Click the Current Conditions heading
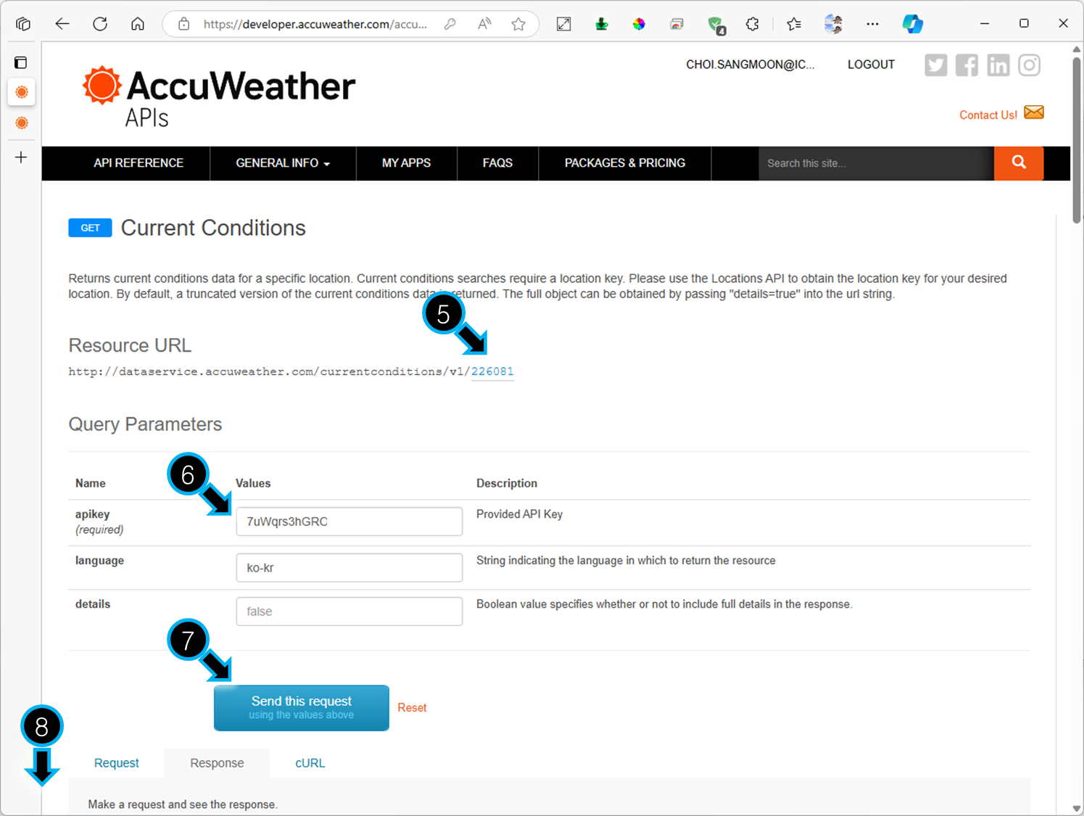The image size is (1084, 816). point(213,228)
